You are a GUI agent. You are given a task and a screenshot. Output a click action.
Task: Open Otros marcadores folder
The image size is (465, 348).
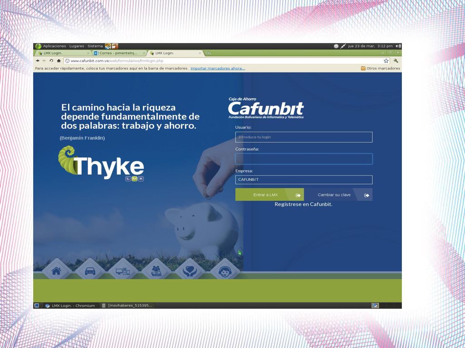[381, 68]
